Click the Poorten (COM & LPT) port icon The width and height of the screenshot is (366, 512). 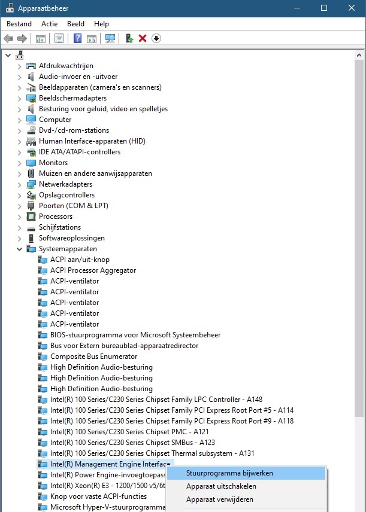click(x=31, y=206)
